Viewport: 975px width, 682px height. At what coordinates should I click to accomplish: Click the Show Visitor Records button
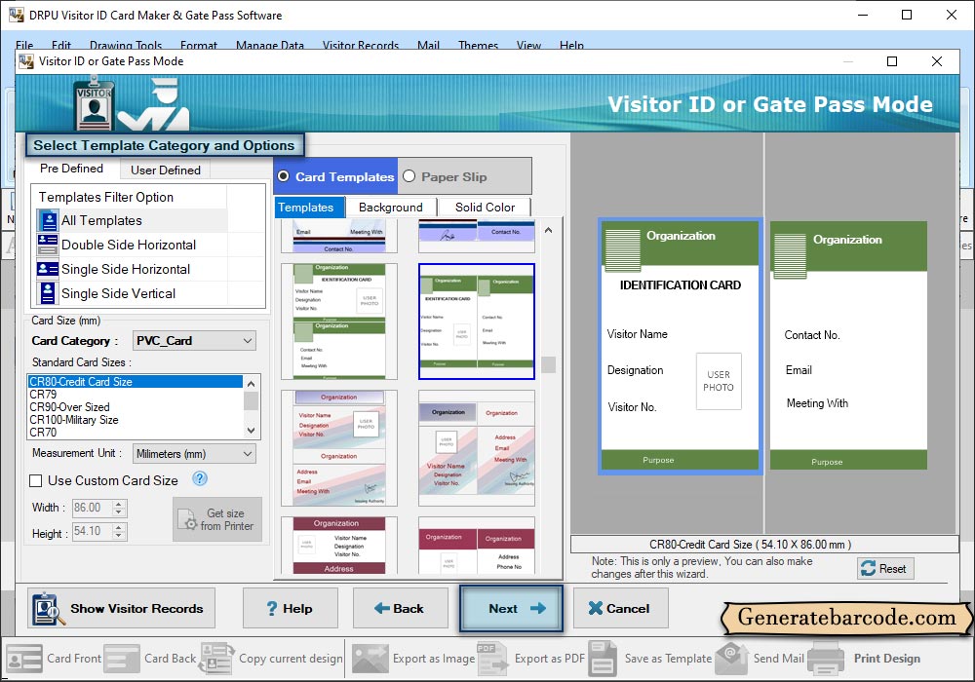[x=121, y=609]
